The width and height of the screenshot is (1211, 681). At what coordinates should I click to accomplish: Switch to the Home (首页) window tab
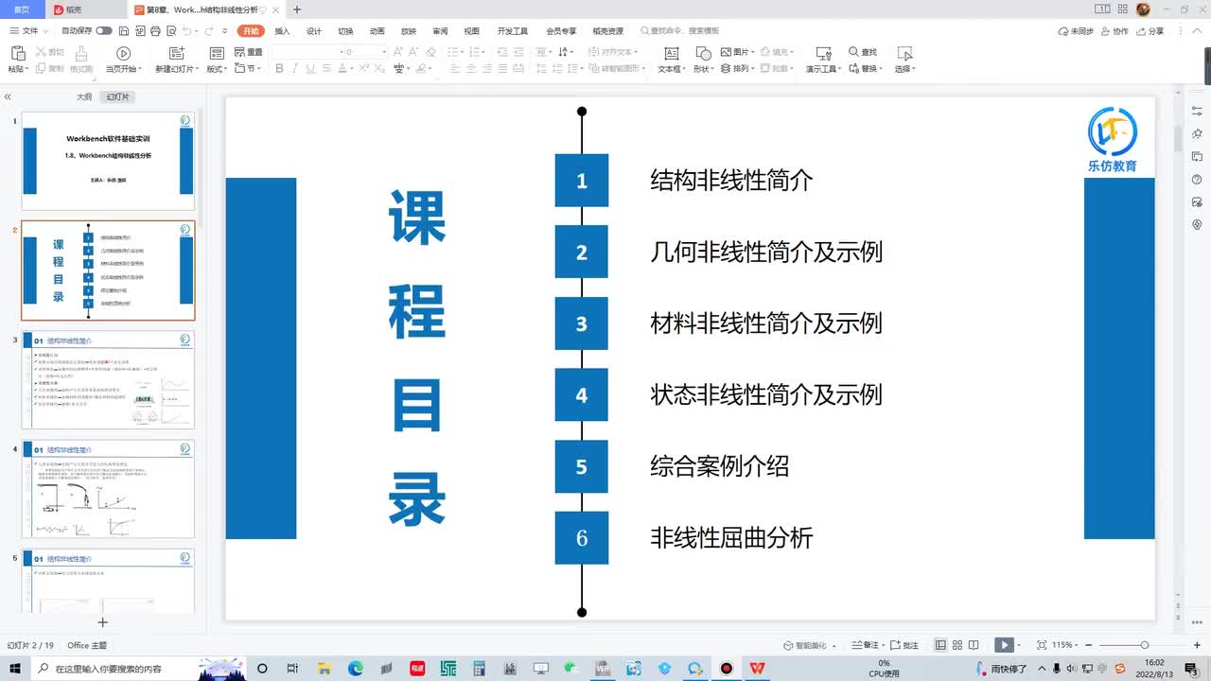(21, 9)
